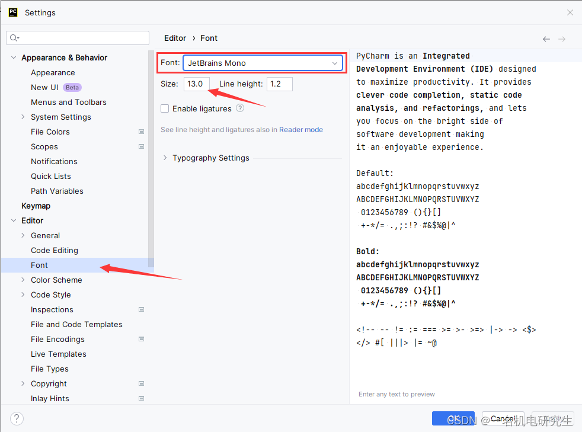Open the Appearance settings page
Image resolution: width=582 pixels, height=432 pixels.
click(53, 73)
